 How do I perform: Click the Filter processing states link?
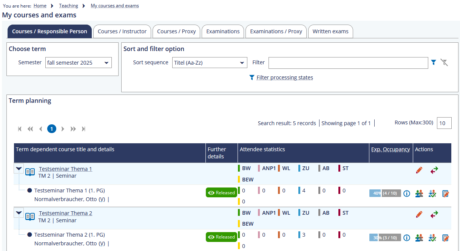click(x=284, y=77)
